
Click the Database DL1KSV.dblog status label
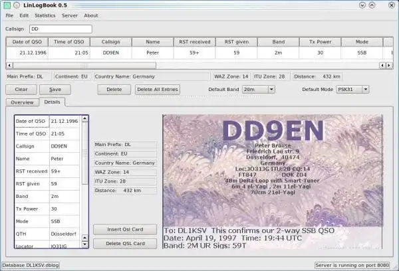pyautogui.click(x=31, y=266)
